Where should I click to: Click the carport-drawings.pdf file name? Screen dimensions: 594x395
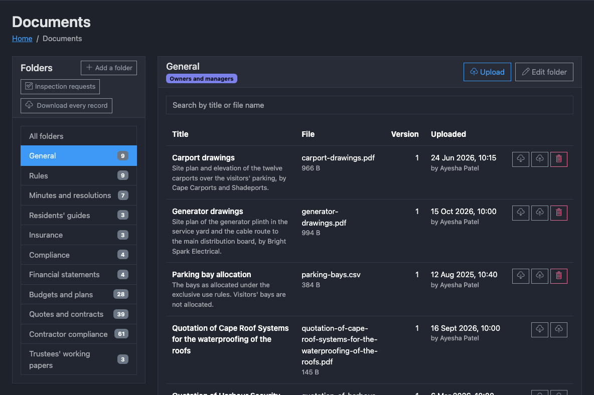coord(338,158)
